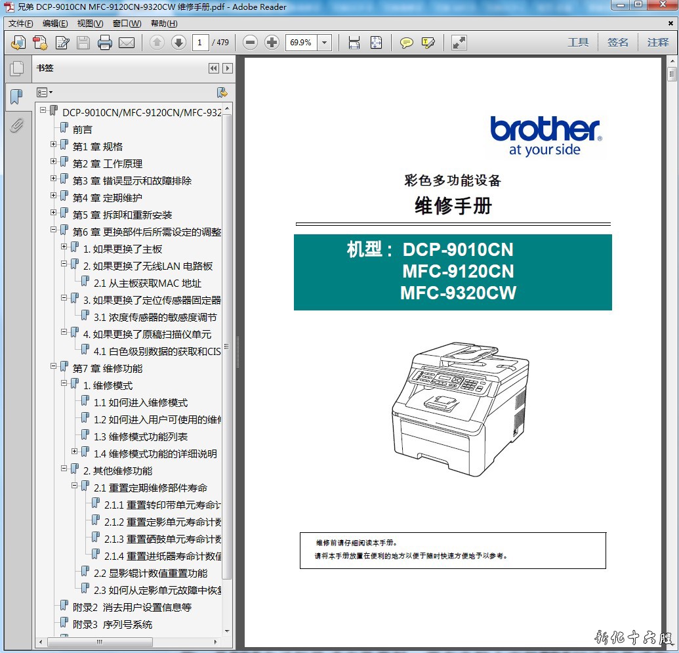Viewport: 679px width, 653px height.
Task: Collapse the 第7 章 维修功能 bookmark
Action: click(x=54, y=366)
